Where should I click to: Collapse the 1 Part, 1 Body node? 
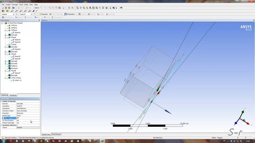point(6,78)
